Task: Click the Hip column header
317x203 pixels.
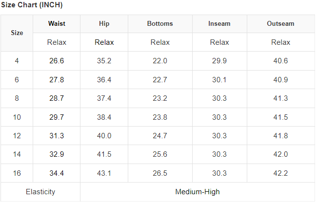Action: coord(104,23)
